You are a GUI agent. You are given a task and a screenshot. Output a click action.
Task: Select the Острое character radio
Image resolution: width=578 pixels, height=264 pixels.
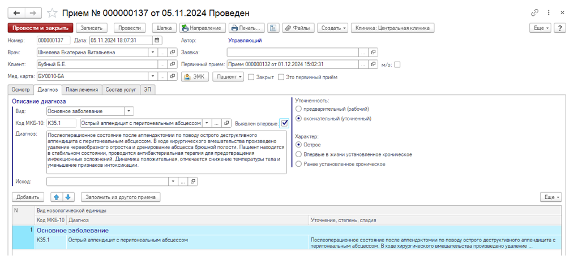298,145
